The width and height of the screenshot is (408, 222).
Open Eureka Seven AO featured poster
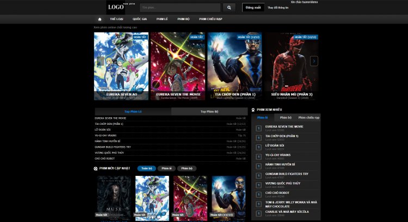tap(121, 66)
